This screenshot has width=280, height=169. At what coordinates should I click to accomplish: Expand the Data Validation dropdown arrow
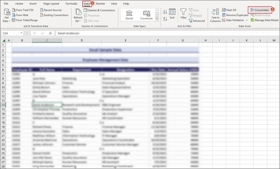coord(246,20)
